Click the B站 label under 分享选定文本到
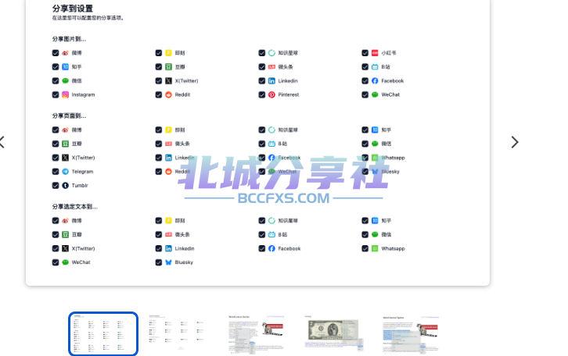The height and width of the screenshot is (356, 568). (x=282, y=234)
